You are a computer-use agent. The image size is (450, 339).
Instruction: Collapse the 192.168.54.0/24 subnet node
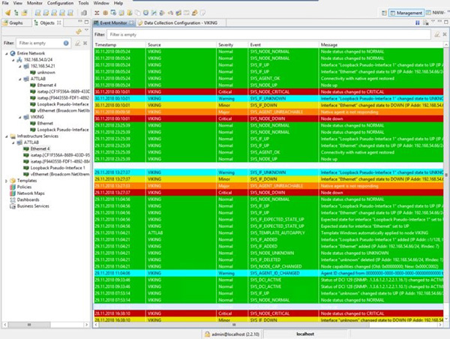[13, 60]
